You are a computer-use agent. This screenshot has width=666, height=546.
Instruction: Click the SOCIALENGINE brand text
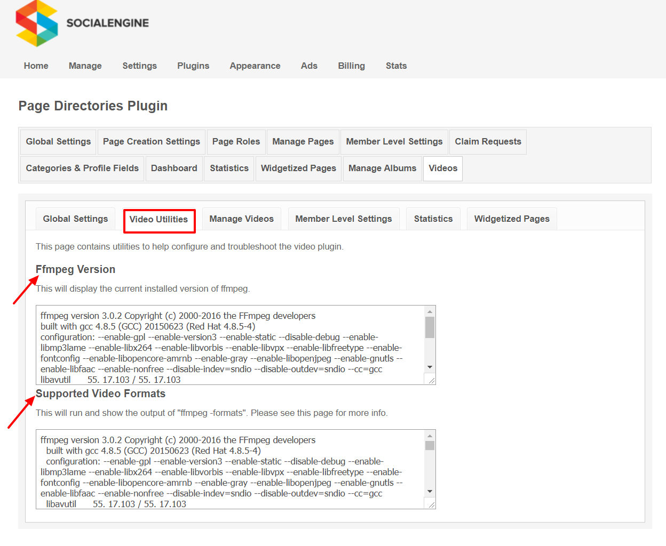point(108,23)
